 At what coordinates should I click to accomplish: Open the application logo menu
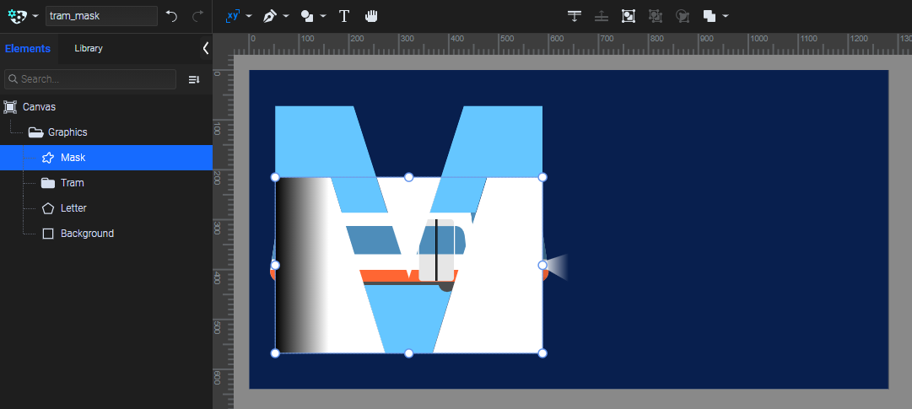[x=18, y=16]
